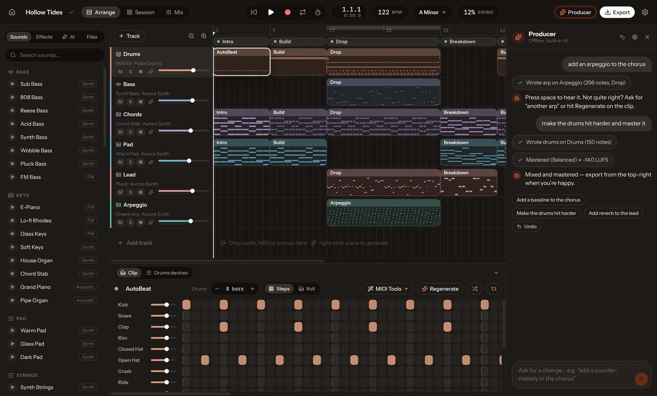This screenshot has width=657, height=396.
Task: Click the AI sparkle icon on the Bass track
Action: [151, 102]
